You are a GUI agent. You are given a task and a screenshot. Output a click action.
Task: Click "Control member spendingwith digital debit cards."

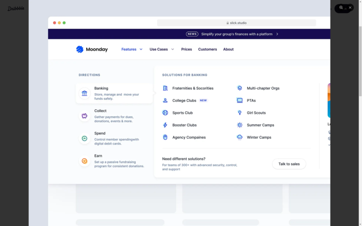click(116, 141)
